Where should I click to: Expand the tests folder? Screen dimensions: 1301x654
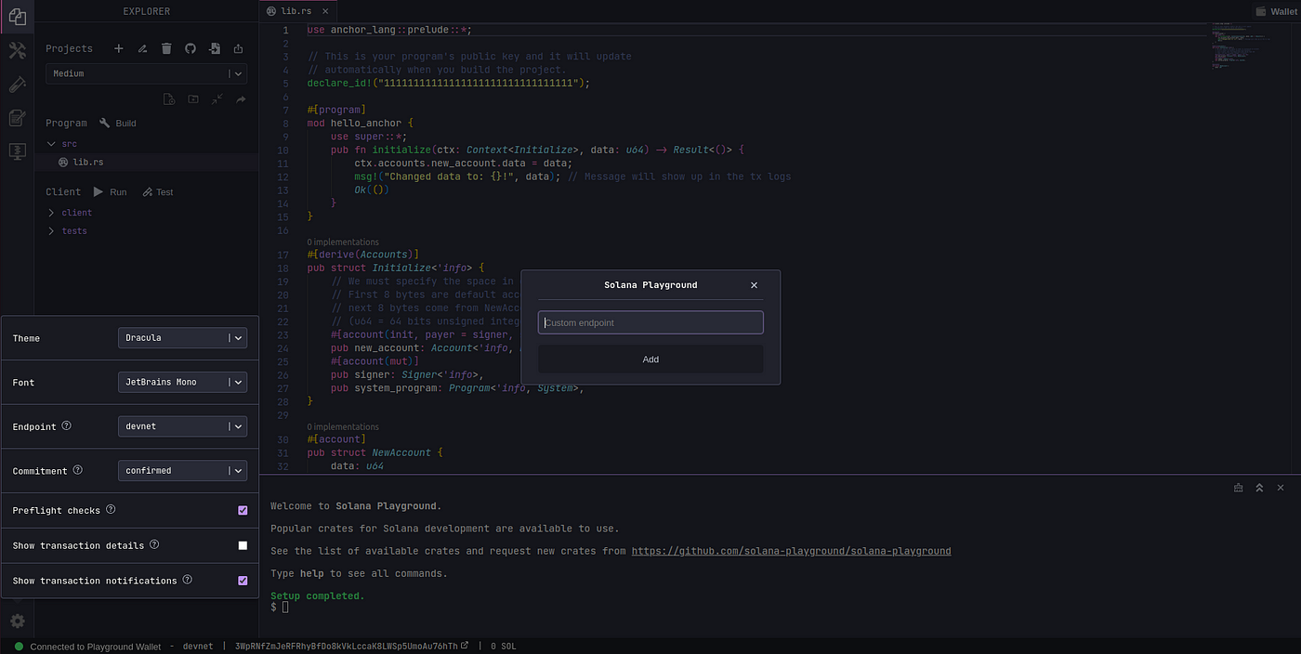click(x=73, y=231)
